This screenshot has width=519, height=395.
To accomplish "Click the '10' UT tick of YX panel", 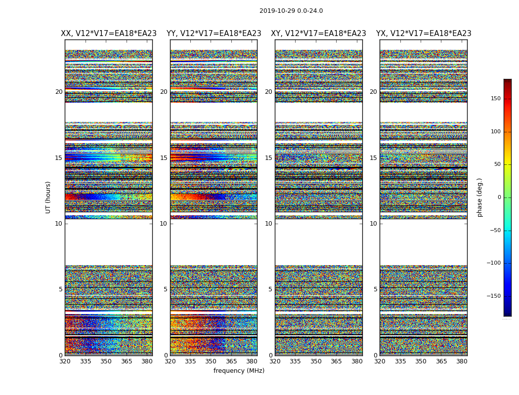I will 373,224.
